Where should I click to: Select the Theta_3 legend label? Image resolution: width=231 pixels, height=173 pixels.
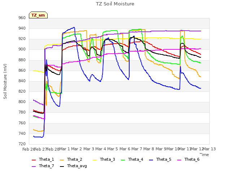click(x=108, y=159)
